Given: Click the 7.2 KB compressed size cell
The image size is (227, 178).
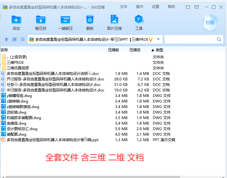Looking at the screenshot, I should 143,79.
